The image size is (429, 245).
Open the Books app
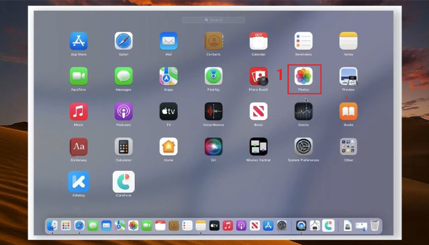pos(348,111)
